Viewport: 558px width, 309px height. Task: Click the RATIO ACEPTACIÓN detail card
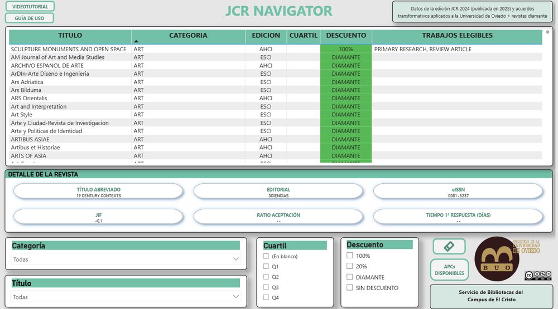pos(278,217)
